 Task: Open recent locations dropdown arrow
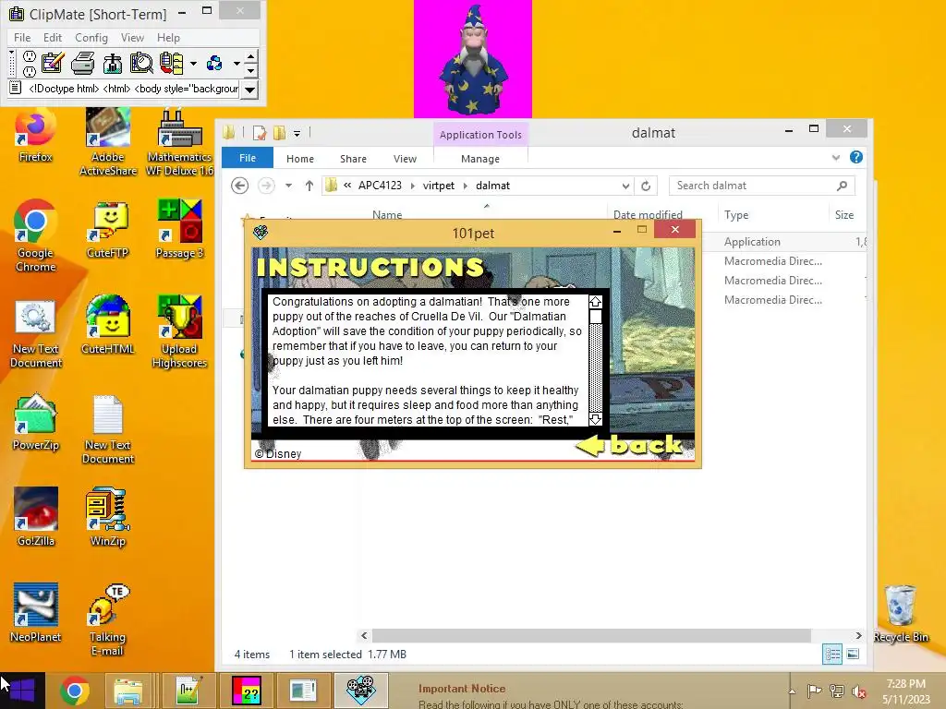tap(288, 186)
